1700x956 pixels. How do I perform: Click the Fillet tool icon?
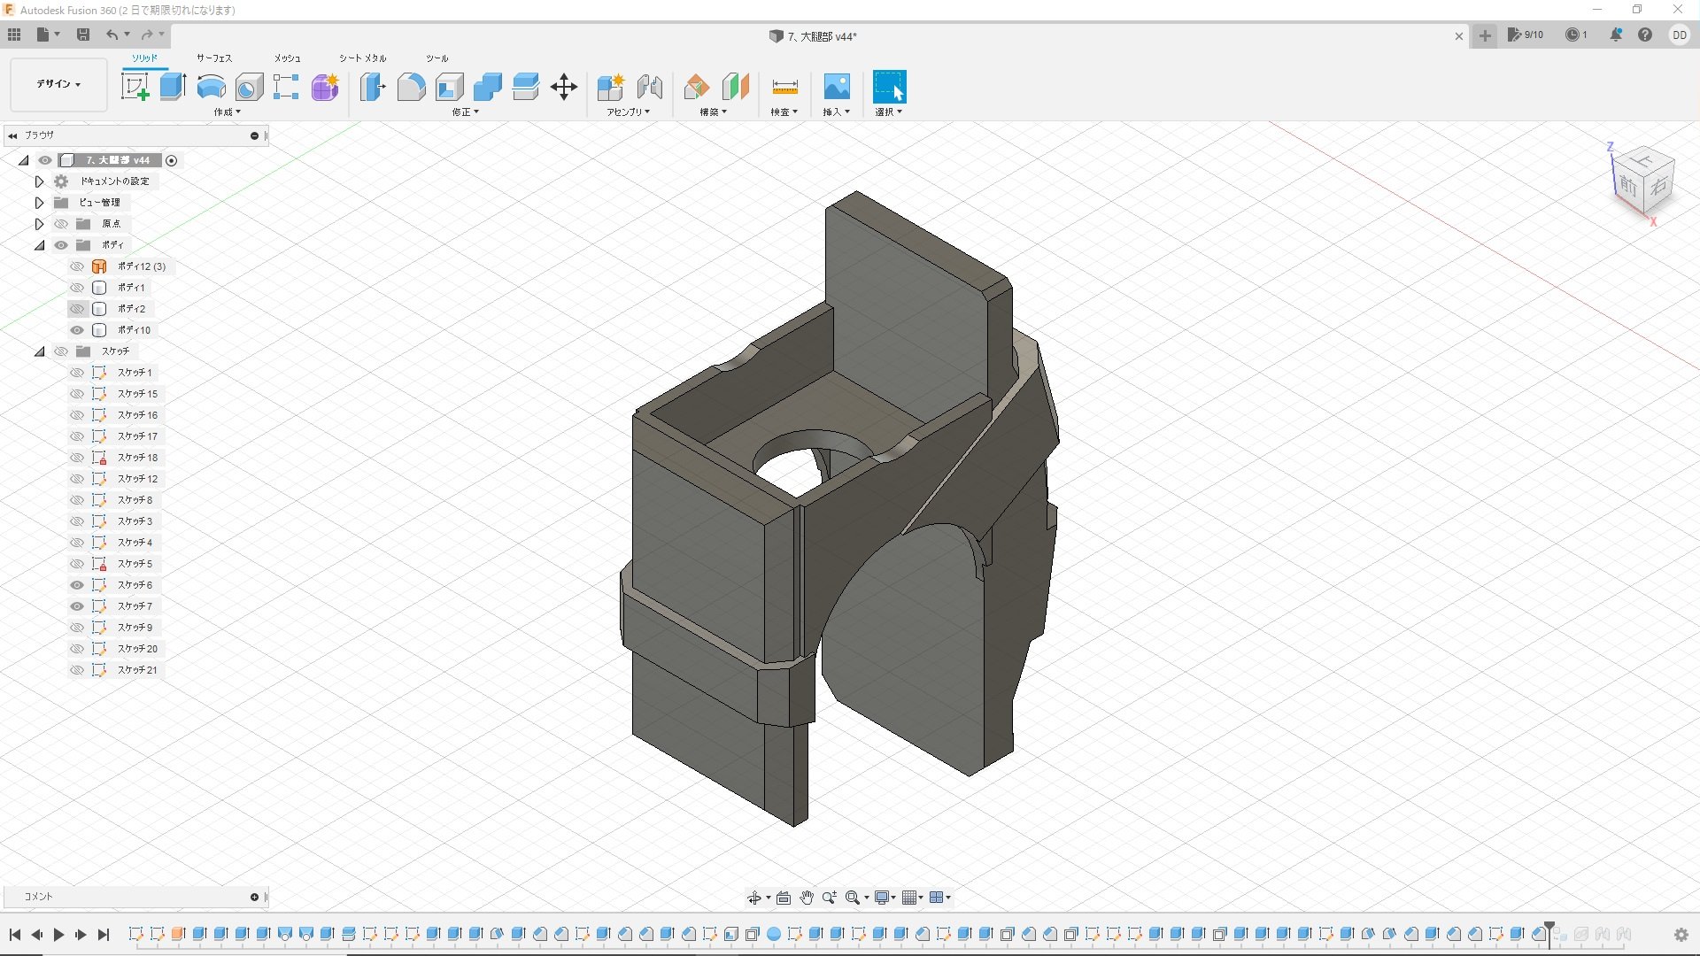click(x=411, y=87)
